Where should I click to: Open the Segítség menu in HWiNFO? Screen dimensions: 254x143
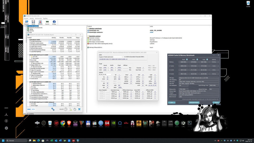[x=45, y=18]
